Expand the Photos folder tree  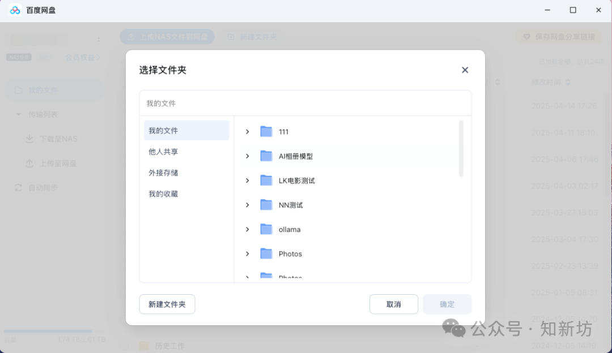tap(248, 253)
